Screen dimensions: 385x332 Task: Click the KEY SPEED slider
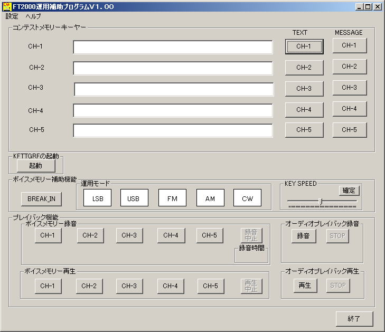pyautogui.click(x=321, y=201)
